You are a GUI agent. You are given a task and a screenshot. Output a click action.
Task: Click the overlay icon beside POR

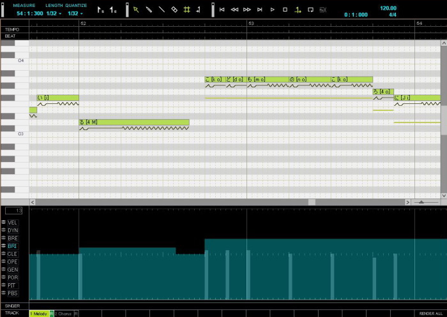(3, 277)
